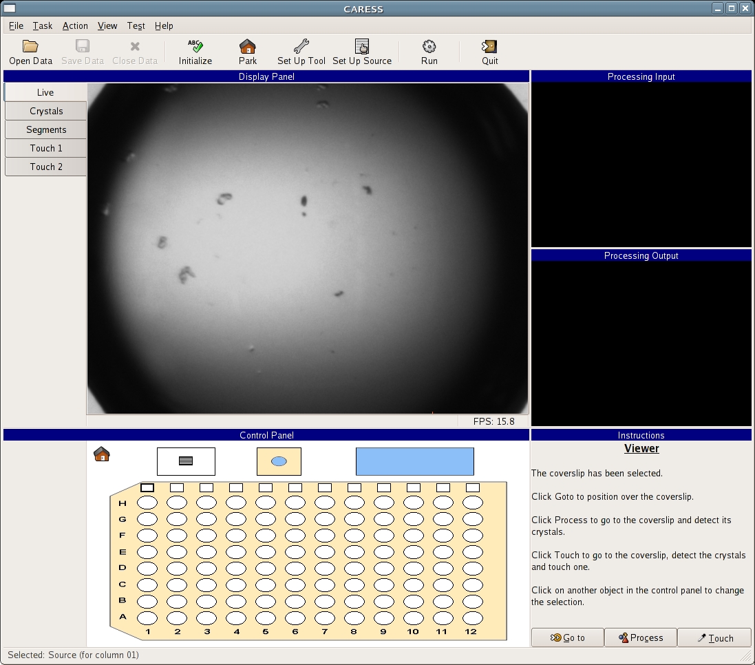Viewport: 755px width, 665px height.
Task: Click the Initialize toolbar icon
Action: (x=195, y=47)
